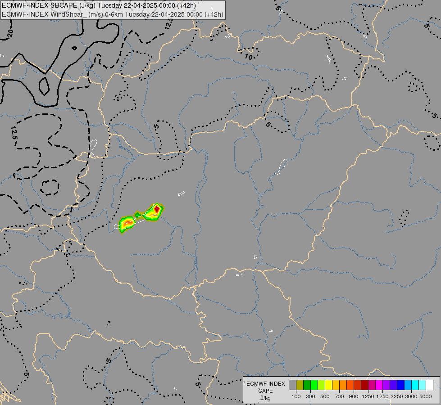Click the 'ECMWF-INDEX WindShear_ (m/s) 0-6km' header line
This screenshot has height=405, width=441.
113,14
